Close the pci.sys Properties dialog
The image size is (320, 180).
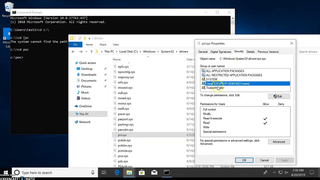pyautogui.click(x=291, y=43)
